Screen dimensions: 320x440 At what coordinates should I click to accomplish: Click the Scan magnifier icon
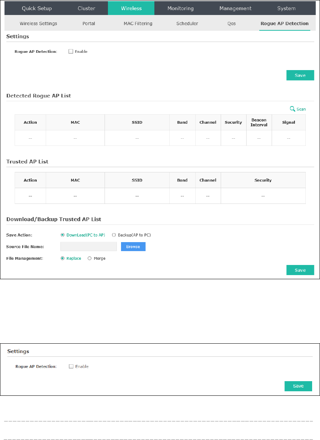(x=293, y=109)
